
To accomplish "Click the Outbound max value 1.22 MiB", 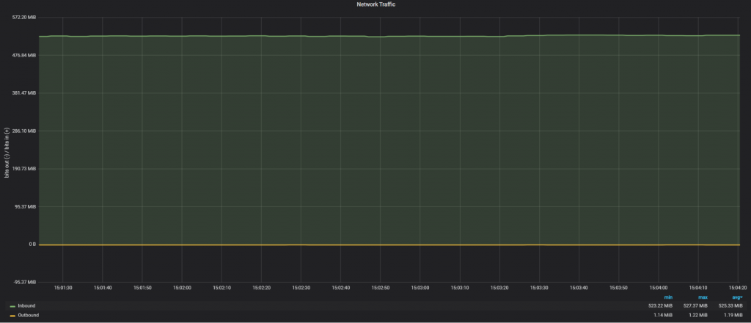I will [x=697, y=315].
